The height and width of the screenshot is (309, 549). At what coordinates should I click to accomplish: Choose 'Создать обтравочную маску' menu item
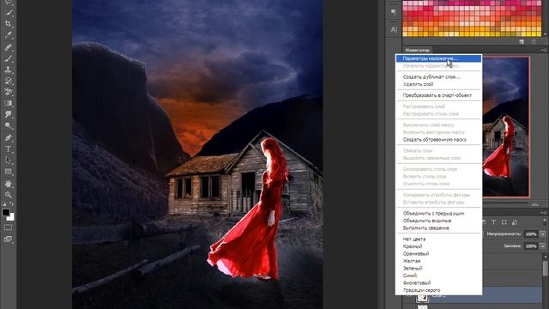(438, 139)
